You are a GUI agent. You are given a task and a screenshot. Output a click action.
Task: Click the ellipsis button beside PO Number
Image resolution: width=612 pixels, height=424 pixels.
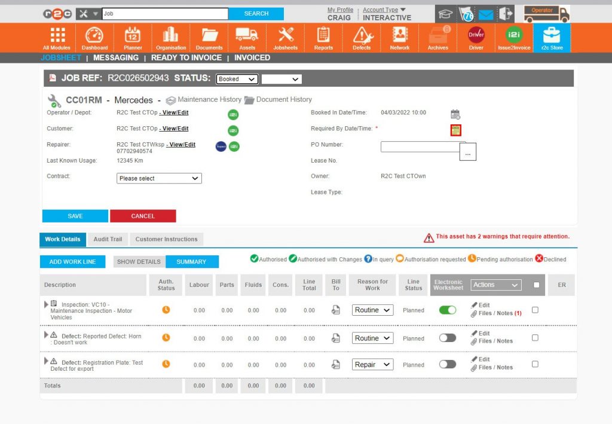click(467, 152)
